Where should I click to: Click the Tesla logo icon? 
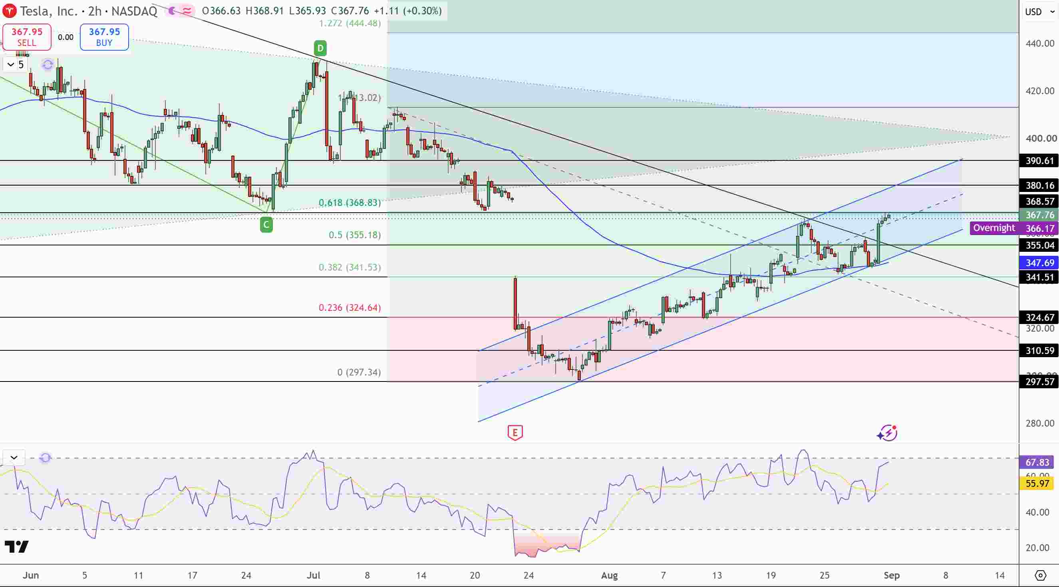(10, 11)
